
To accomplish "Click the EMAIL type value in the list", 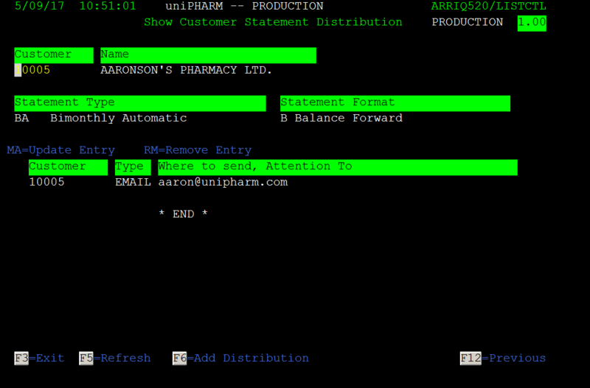I will tap(133, 182).
